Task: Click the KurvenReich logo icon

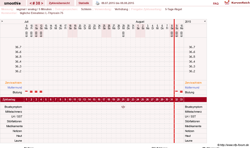Action: pos(227,3)
